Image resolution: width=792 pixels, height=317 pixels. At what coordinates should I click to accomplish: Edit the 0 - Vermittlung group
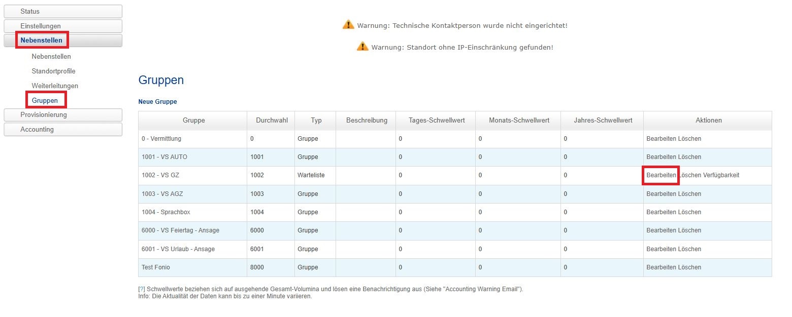tap(661, 139)
